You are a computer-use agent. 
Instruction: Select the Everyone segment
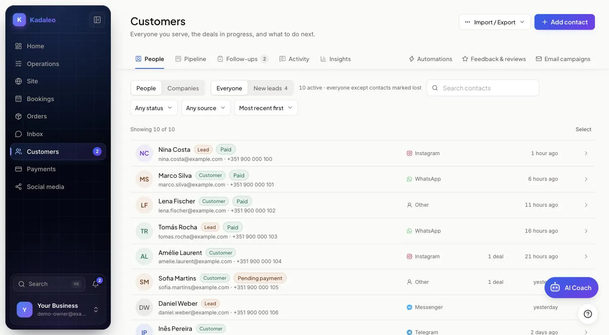pos(229,88)
